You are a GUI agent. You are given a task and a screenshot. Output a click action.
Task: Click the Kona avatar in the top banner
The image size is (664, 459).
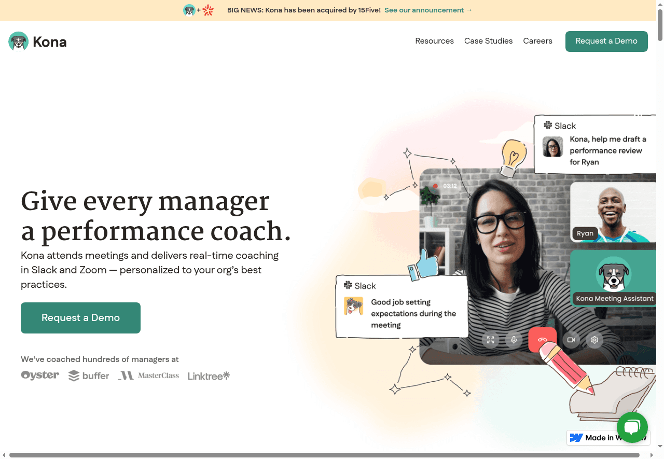tap(188, 10)
